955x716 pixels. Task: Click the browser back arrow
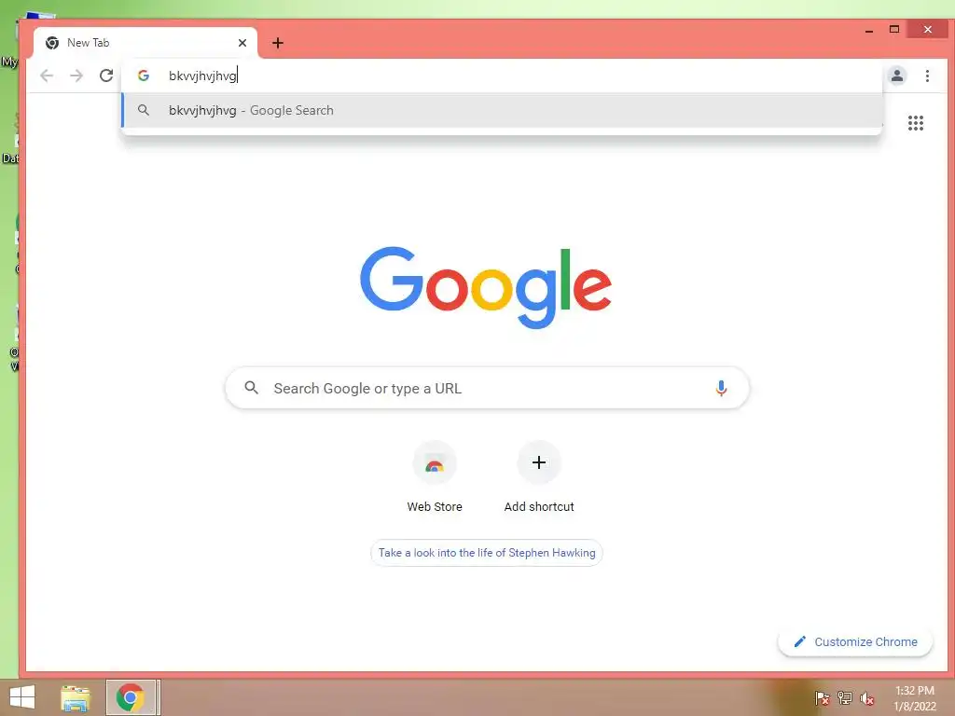coord(47,76)
